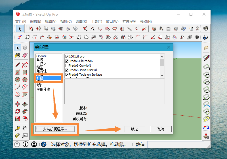
Task: Close the 系统设置 dialog
Action: [x=168, y=47]
